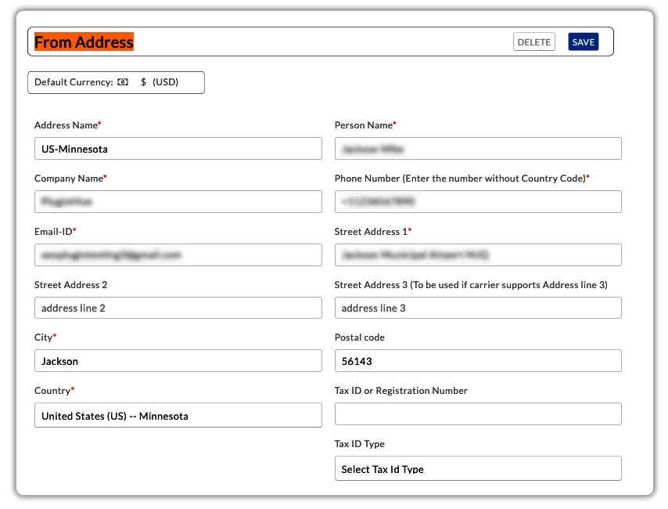The height and width of the screenshot is (509, 668).
Task: Click the Person Name label
Action: coord(365,125)
